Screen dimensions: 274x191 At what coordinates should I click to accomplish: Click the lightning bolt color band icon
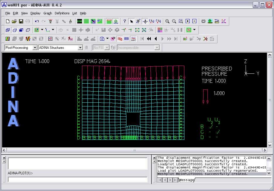coord(28,39)
